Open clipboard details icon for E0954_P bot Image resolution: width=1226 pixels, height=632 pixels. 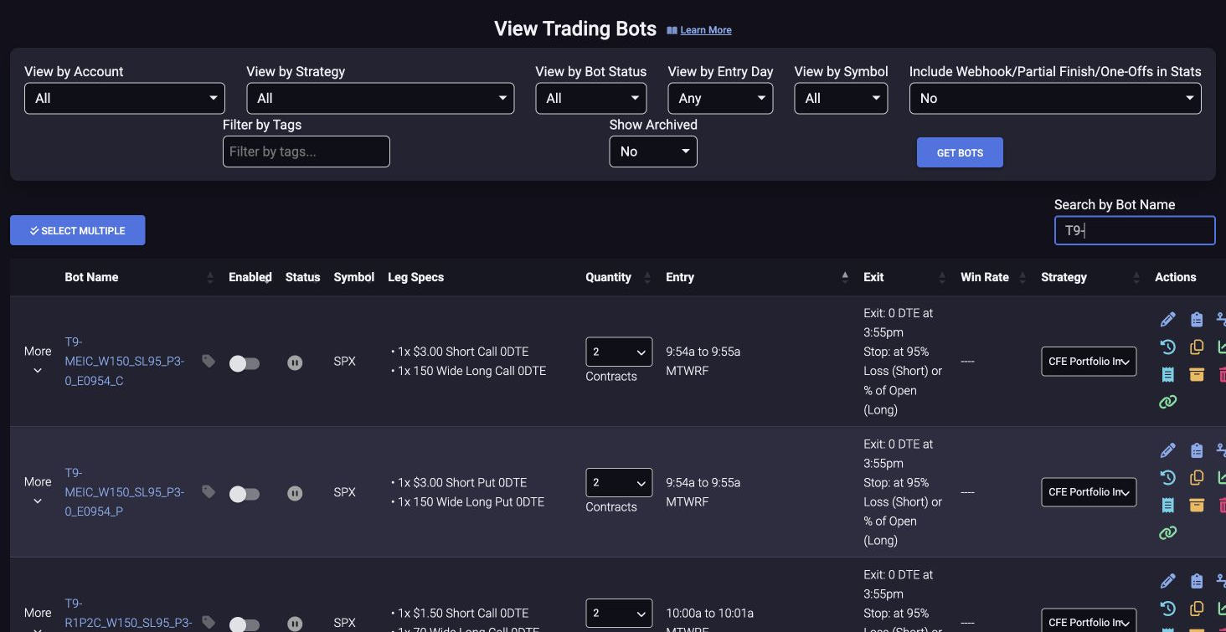(1196, 450)
